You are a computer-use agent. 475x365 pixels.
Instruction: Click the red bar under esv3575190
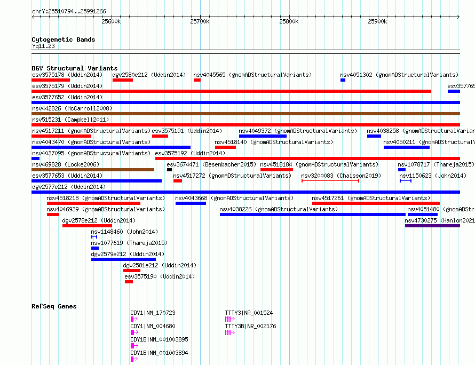coord(129,282)
